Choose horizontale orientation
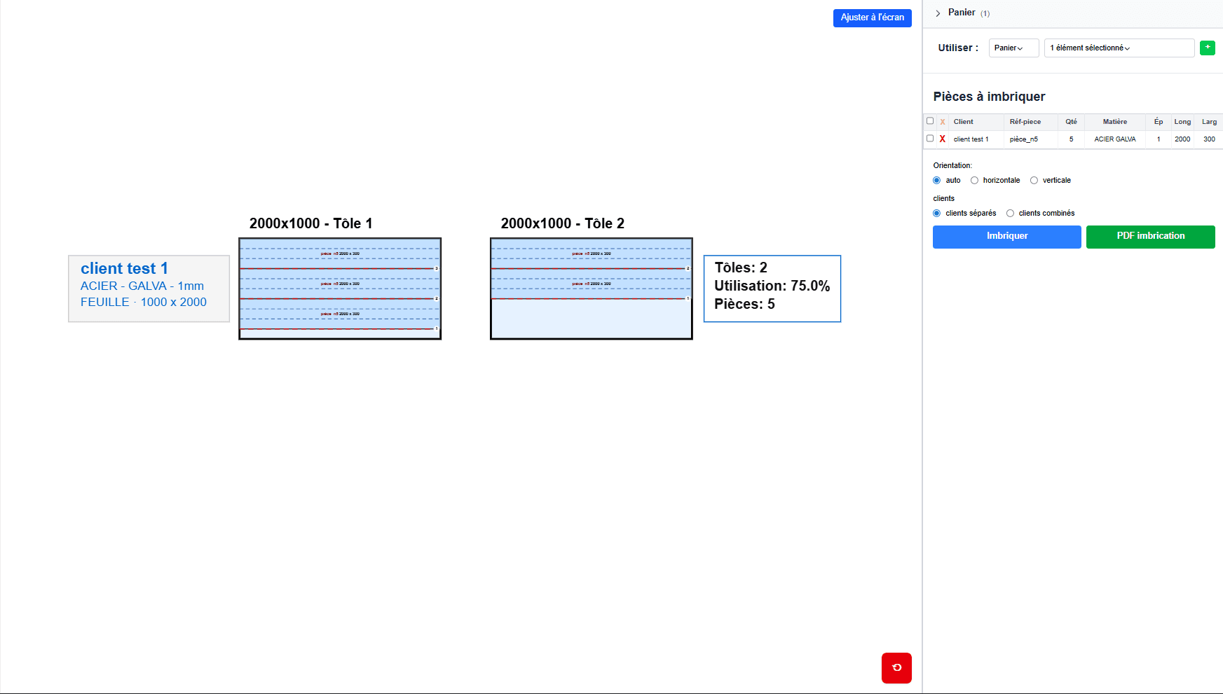 point(974,181)
